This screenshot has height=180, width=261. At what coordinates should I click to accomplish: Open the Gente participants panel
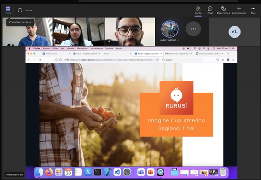198,10
